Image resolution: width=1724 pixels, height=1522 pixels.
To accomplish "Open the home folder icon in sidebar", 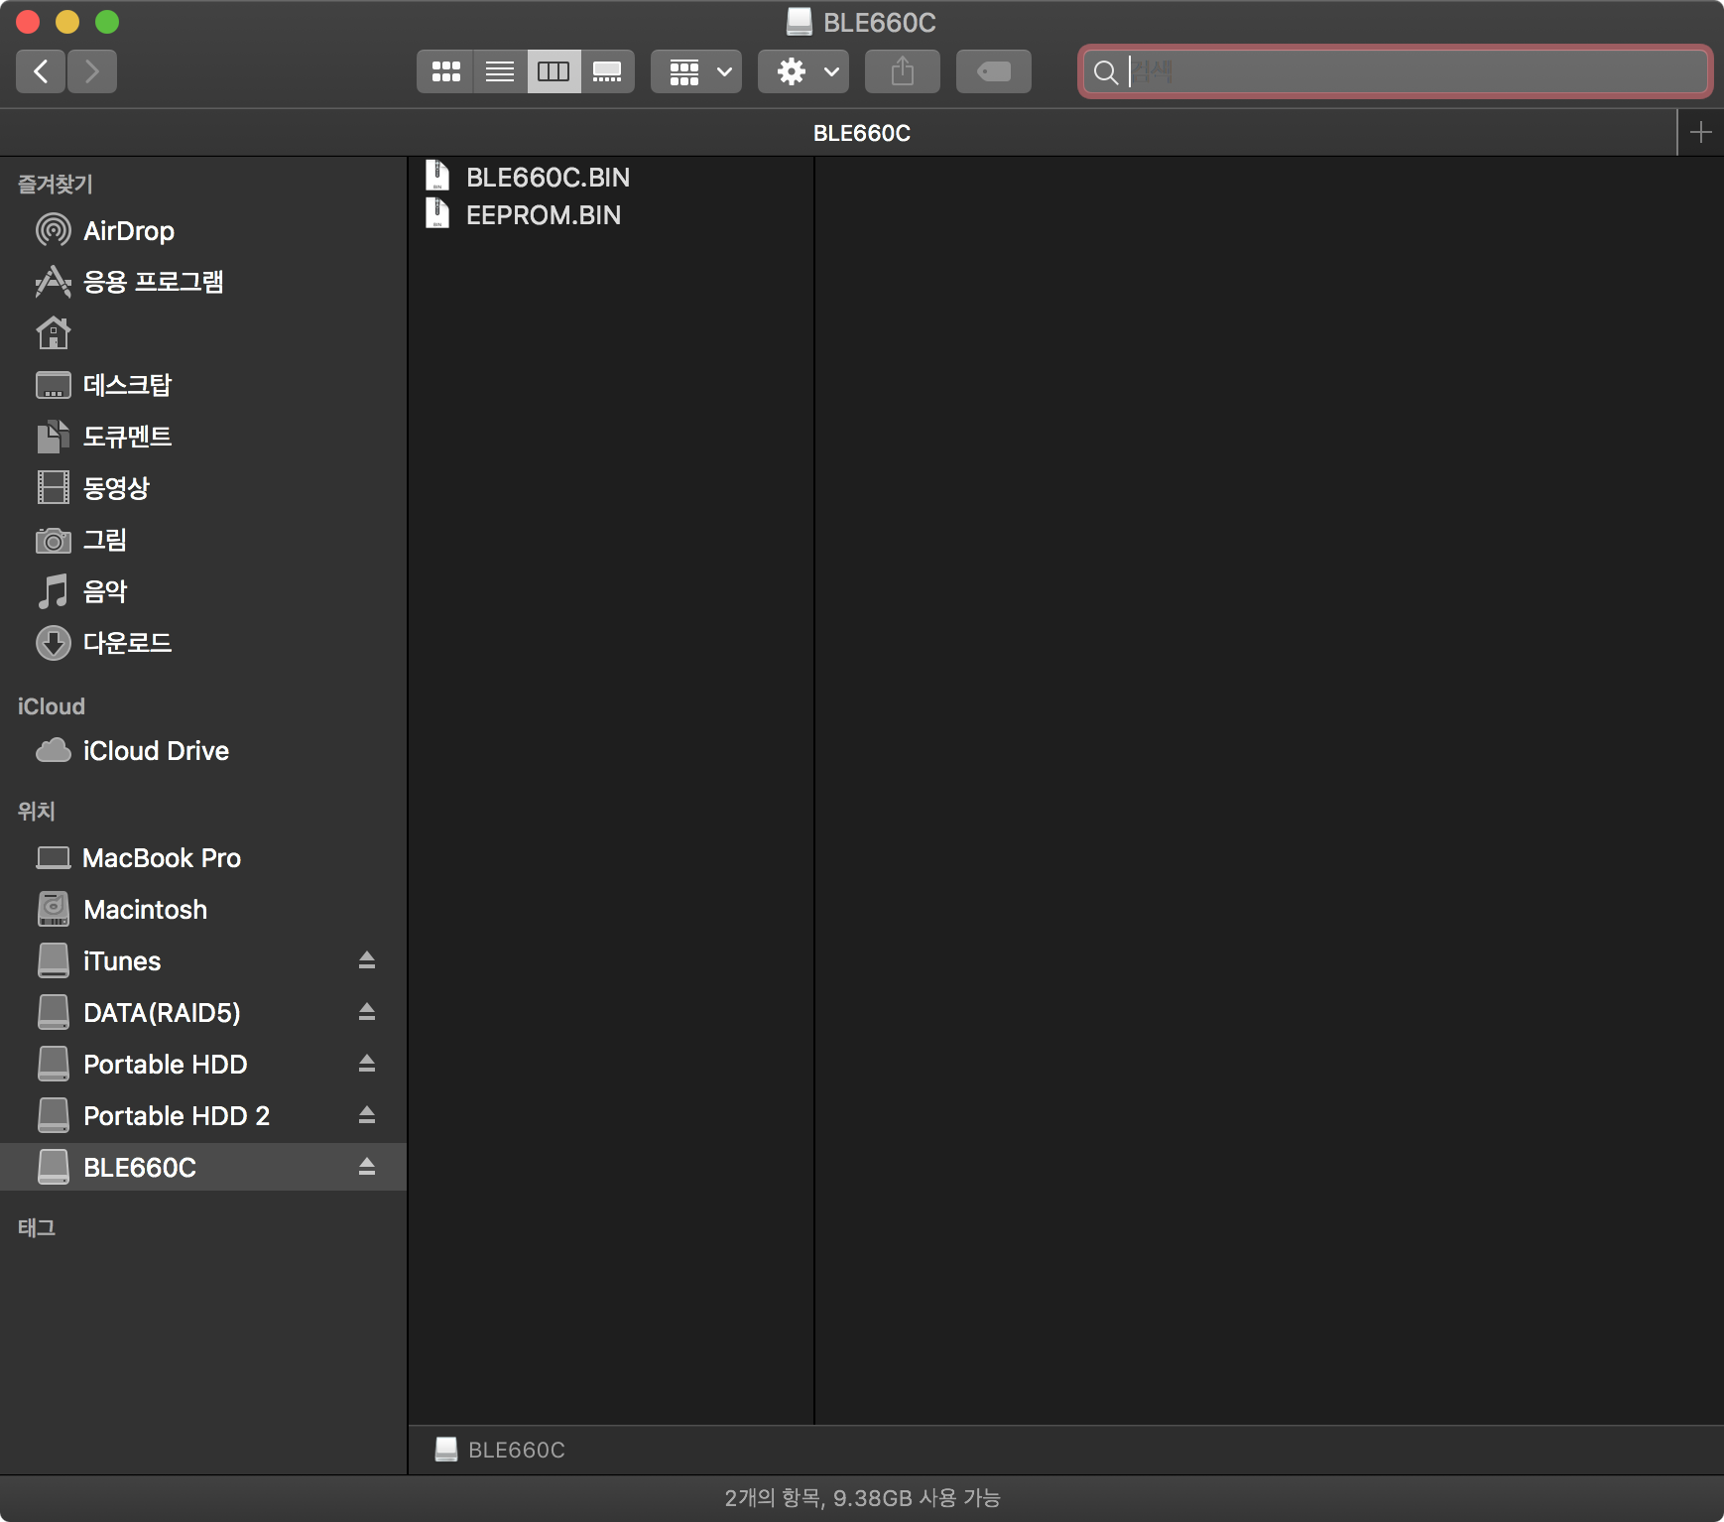I will (x=54, y=333).
